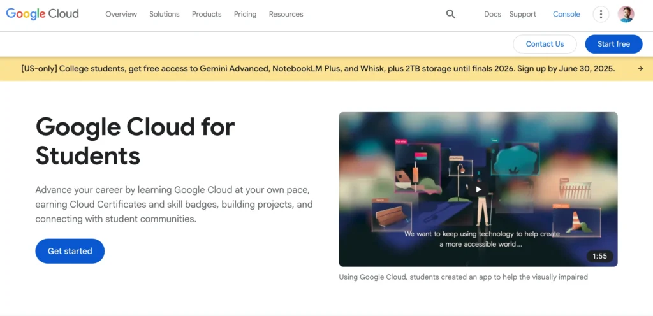The height and width of the screenshot is (316, 653).
Task: Click the paragraph starting 'Advance your career'
Action: coord(174,205)
